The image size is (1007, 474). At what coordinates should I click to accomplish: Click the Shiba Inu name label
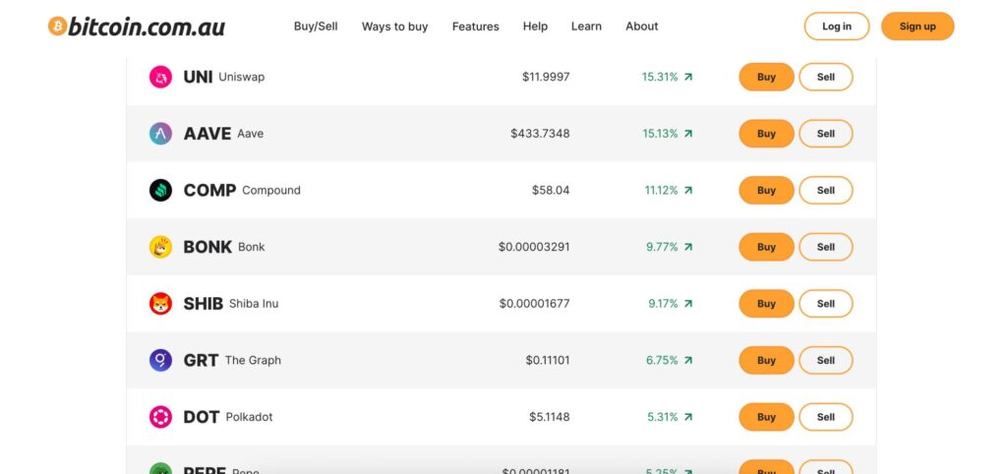(254, 303)
